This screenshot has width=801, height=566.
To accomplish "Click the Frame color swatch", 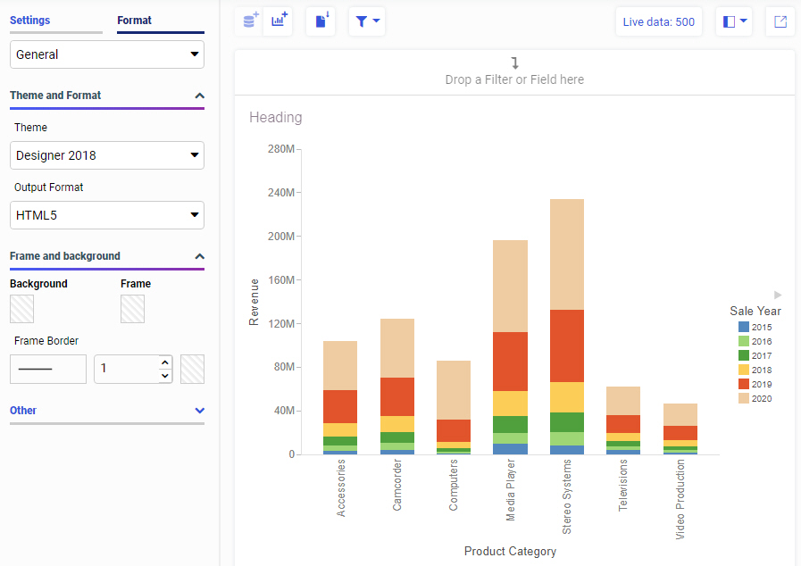I will (x=132, y=309).
